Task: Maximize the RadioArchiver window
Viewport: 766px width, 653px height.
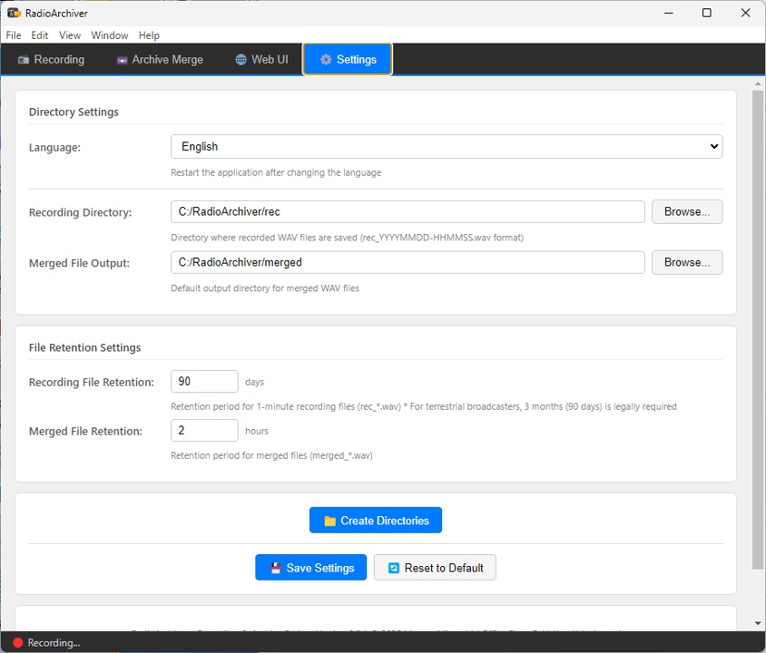Action: coord(706,13)
